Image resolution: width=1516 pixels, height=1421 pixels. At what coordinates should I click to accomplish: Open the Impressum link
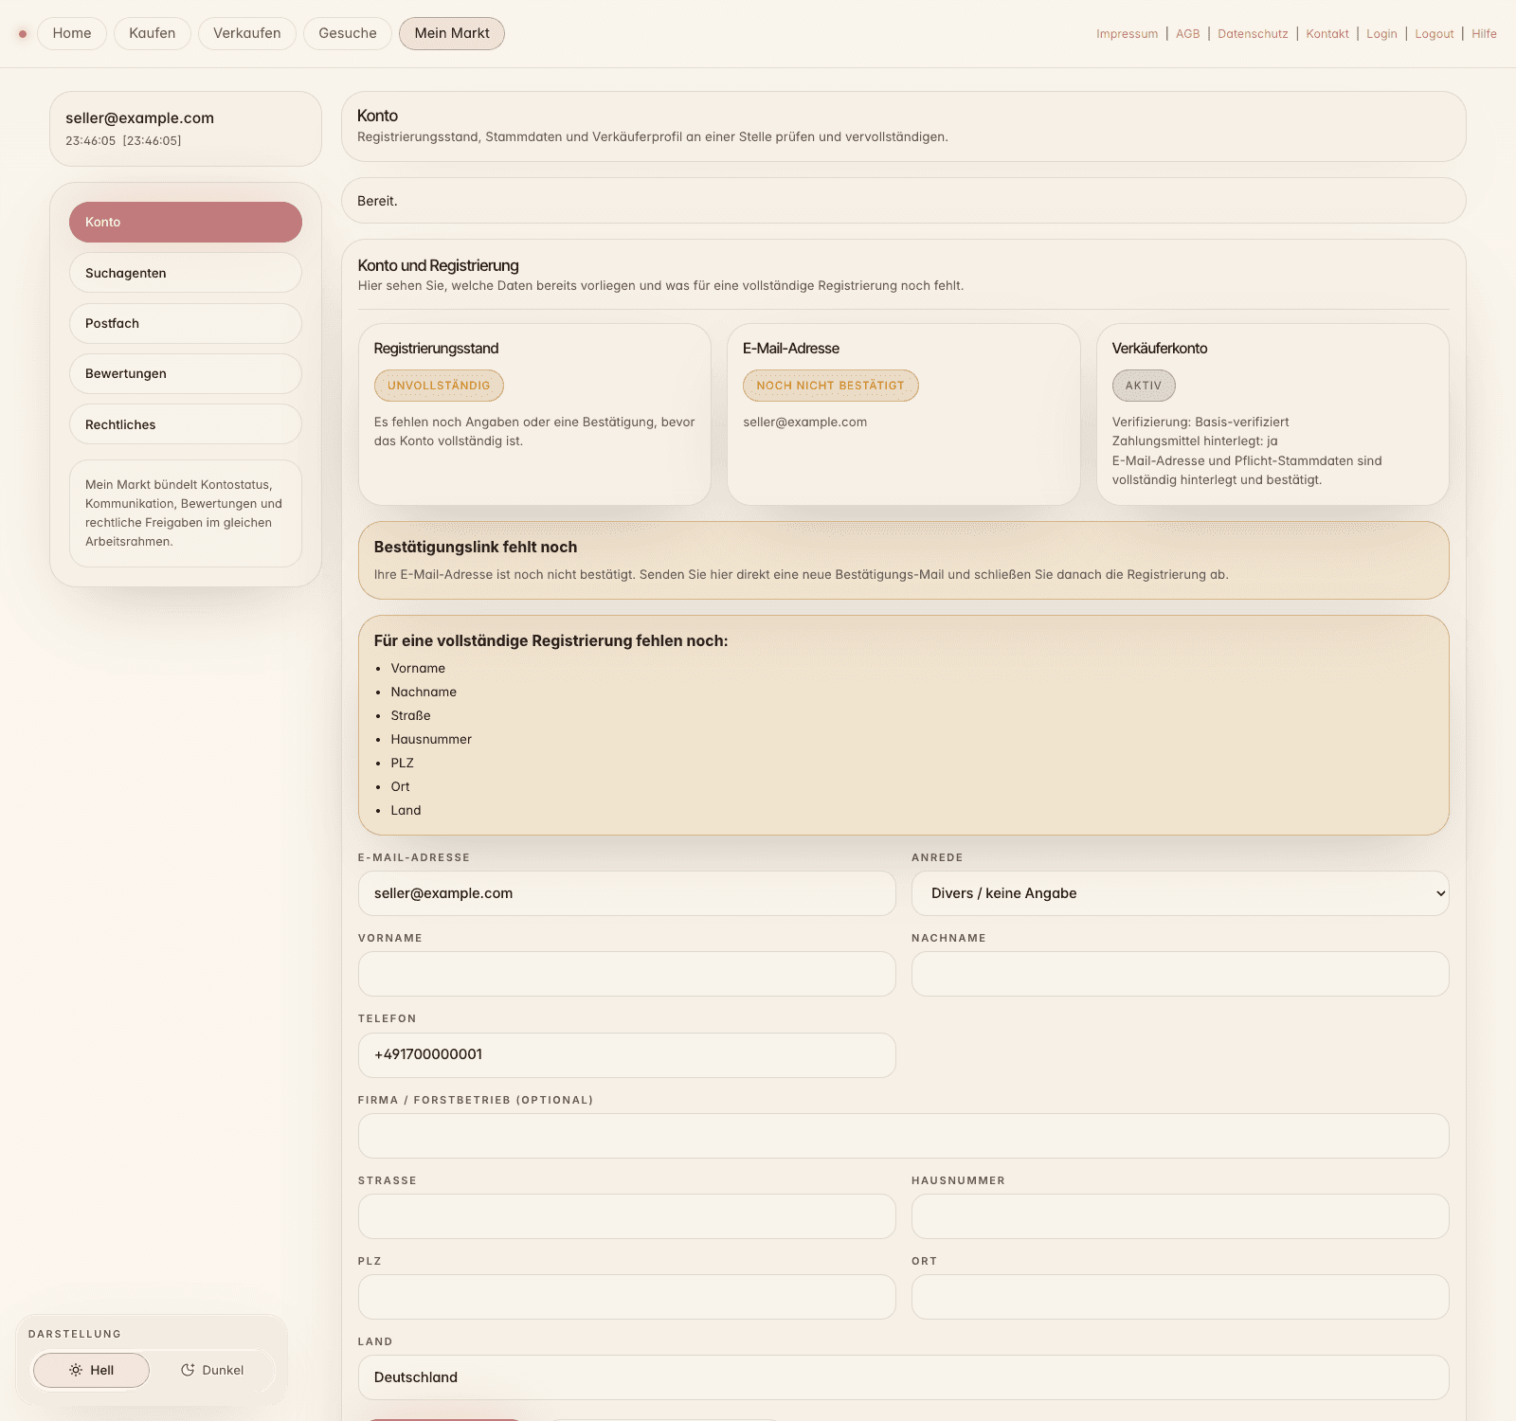pyautogui.click(x=1127, y=34)
